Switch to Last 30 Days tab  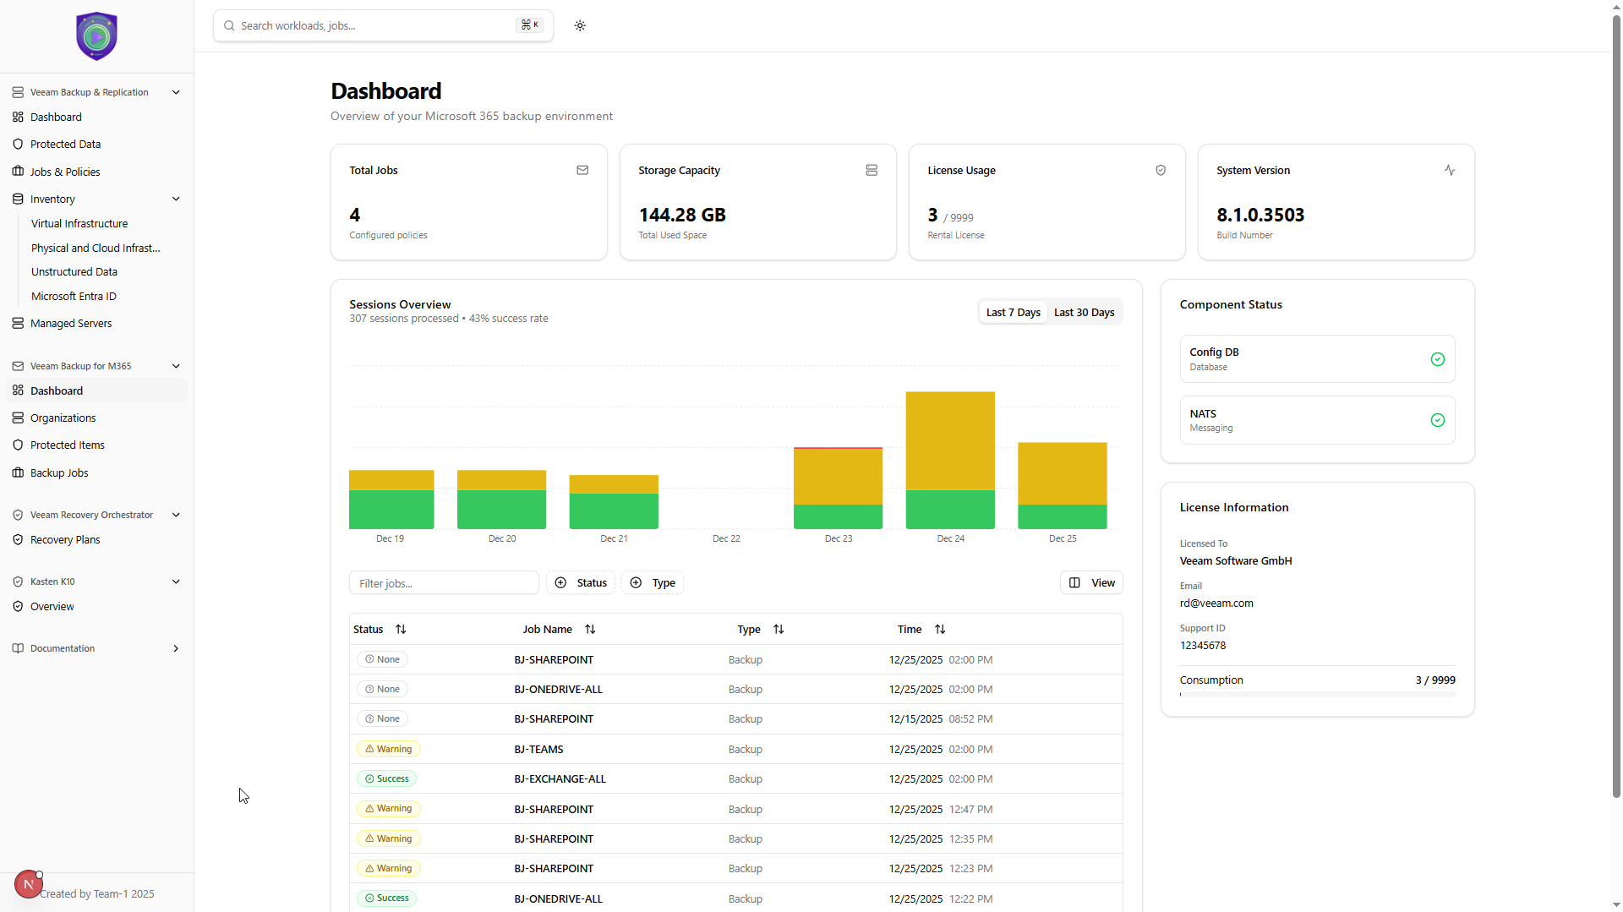click(1084, 312)
